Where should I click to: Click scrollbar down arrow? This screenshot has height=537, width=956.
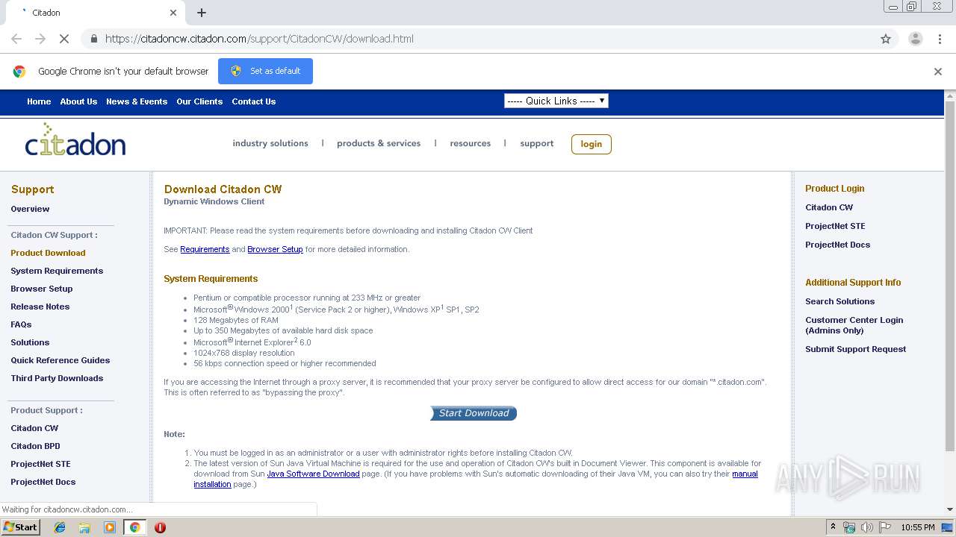click(x=950, y=509)
